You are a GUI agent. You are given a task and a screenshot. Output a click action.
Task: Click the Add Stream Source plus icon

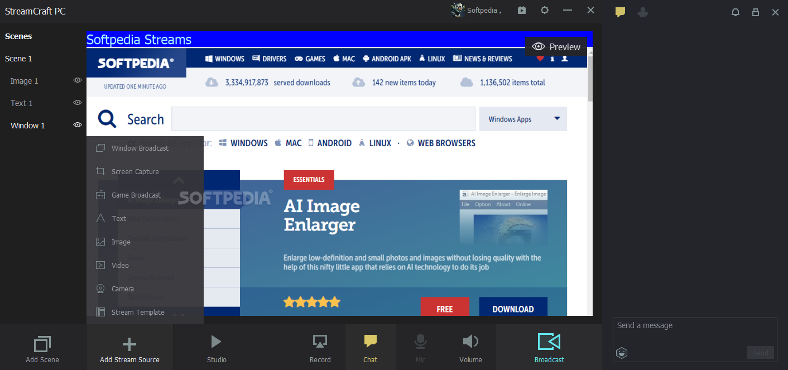click(x=129, y=344)
